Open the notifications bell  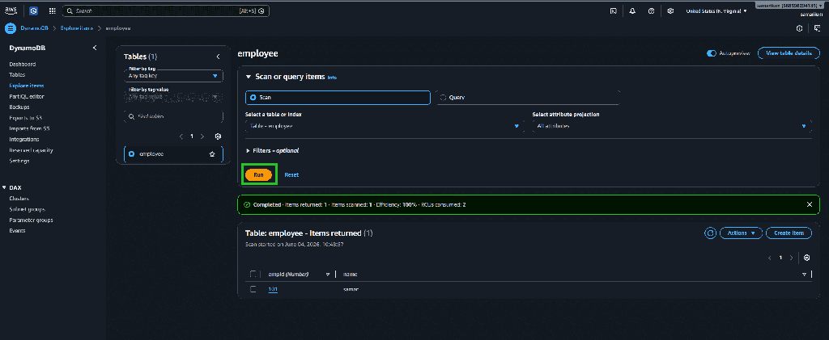632,10
